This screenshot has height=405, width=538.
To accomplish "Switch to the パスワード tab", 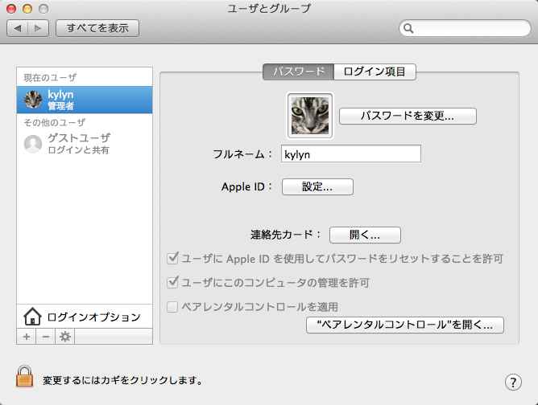I will pyautogui.click(x=299, y=72).
